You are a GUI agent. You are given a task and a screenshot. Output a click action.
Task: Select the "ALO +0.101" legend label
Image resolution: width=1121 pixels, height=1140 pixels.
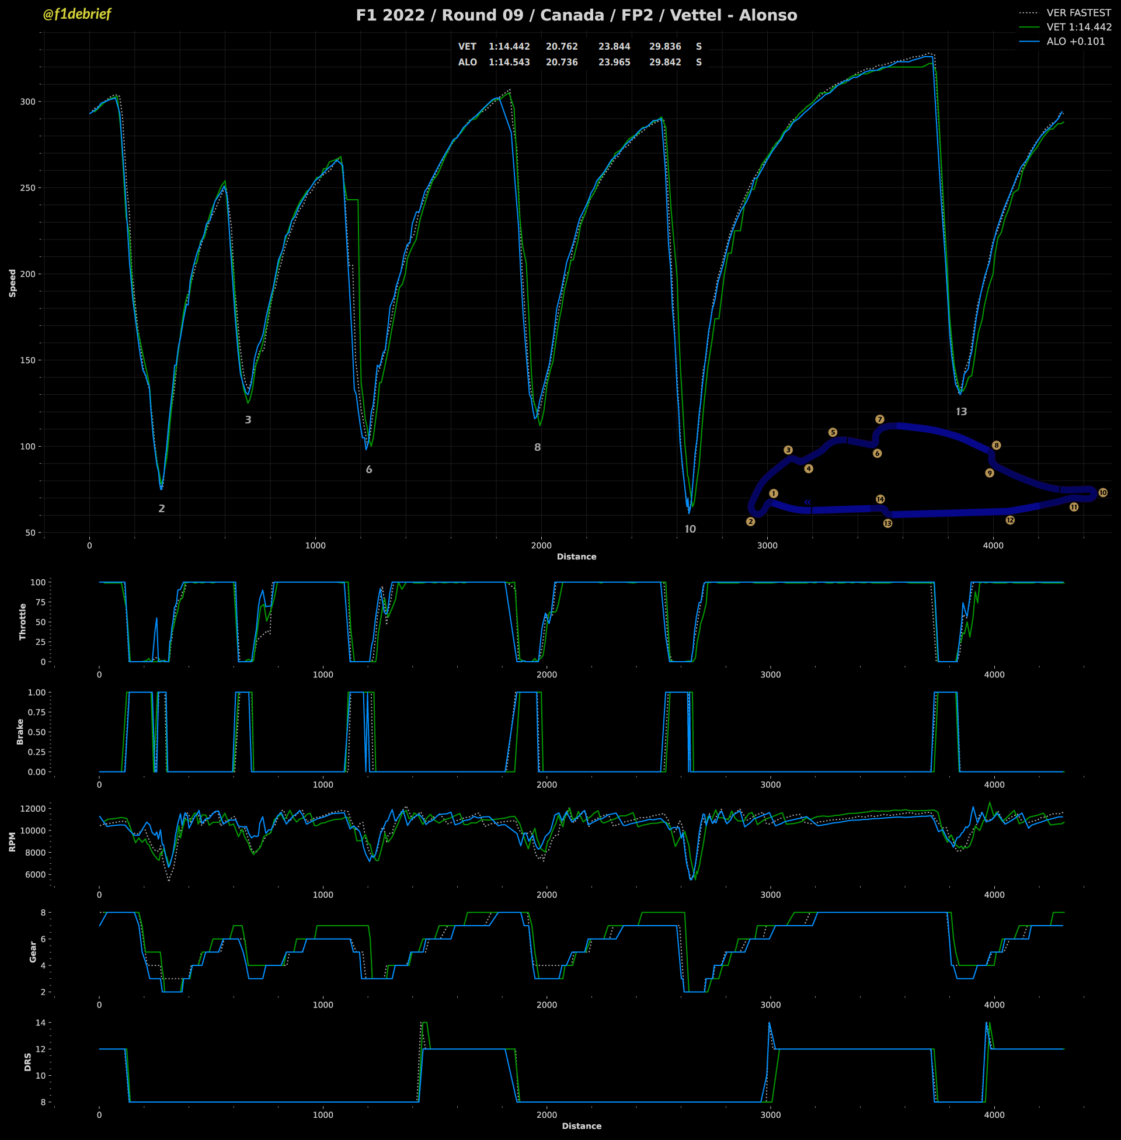(x=1075, y=42)
